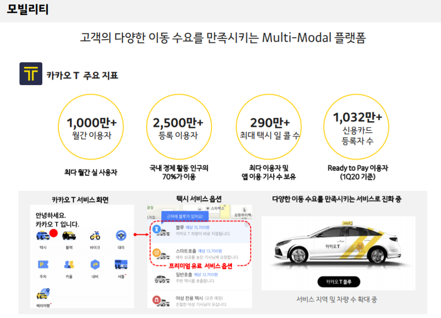Click the 1,032만+ 신용카드 등록자 수 circle

coord(356,127)
